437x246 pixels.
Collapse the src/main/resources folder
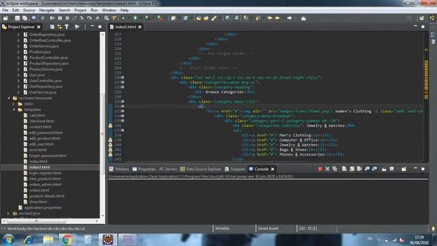[x=9, y=98]
